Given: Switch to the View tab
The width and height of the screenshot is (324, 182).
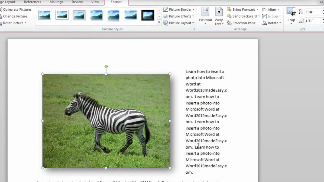Looking at the screenshot, I should click(x=95, y=2).
